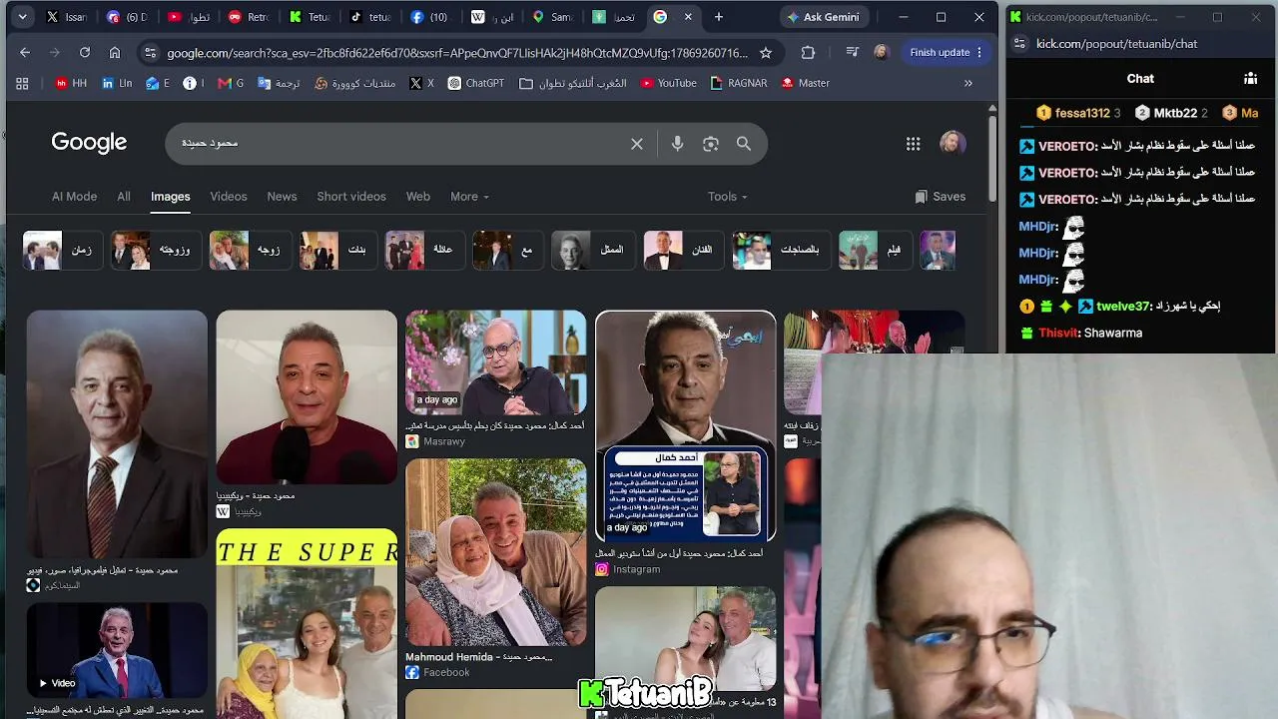1278x719 pixels.
Task: Filter images by the فيلم chip
Action: tap(874, 251)
